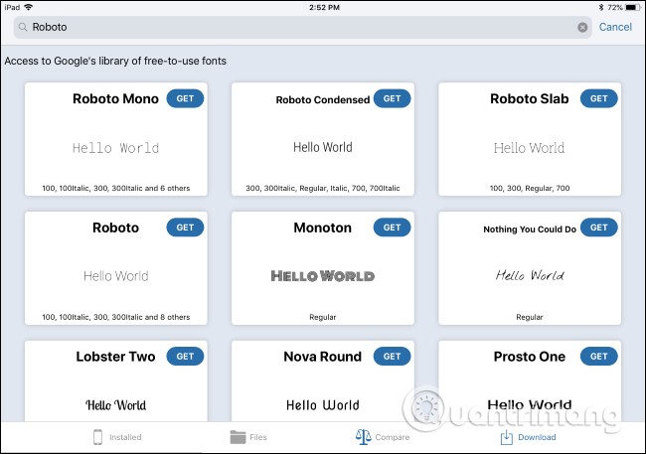Tap the Wi-Fi status icon

(x=29, y=7)
